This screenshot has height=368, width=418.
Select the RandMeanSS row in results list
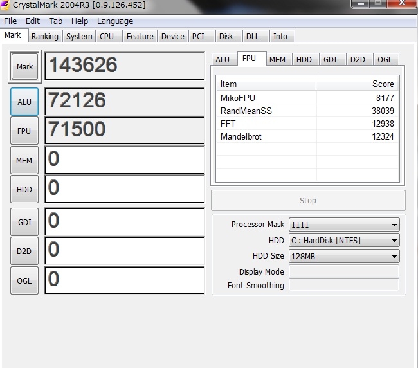307,111
